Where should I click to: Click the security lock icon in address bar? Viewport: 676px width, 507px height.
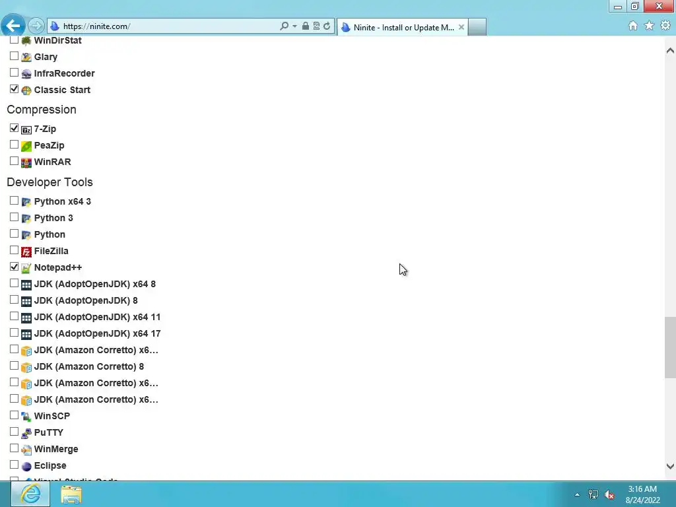pyautogui.click(x=306, y=26)
